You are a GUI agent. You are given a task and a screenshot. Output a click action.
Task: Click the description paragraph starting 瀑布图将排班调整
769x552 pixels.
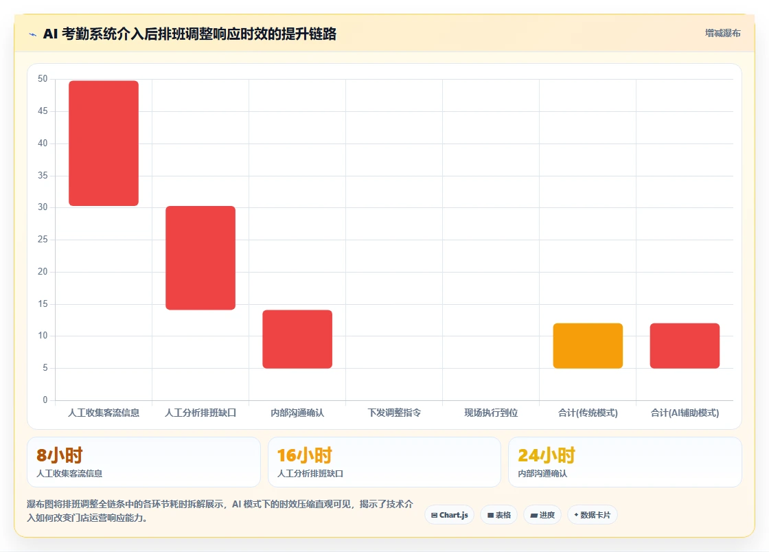click(x=220, y=511)
